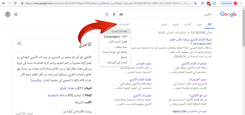Switch to the فيديو tab
Image resolution: width=245 pixels, height=115 pixels.
pos(176,24)
